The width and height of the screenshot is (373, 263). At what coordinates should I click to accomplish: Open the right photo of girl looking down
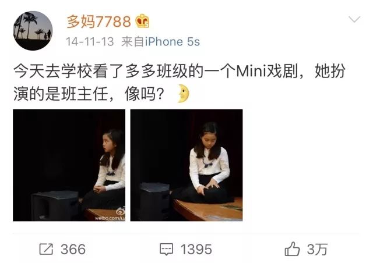[186, 165]
